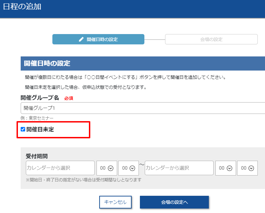
Task: Open the start hour dropdown
Action: [x=107, y=168]
